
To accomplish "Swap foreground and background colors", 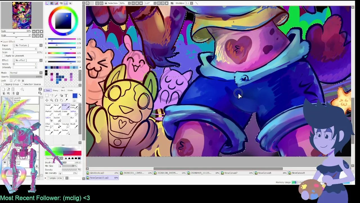I will tap(80, 95).
